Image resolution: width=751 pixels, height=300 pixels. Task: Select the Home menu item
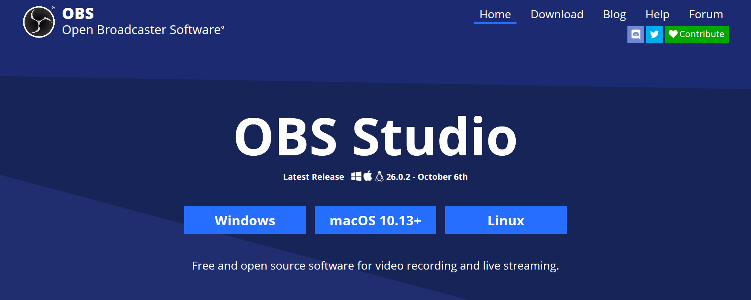pyautogui.click(x=495, y=15)
